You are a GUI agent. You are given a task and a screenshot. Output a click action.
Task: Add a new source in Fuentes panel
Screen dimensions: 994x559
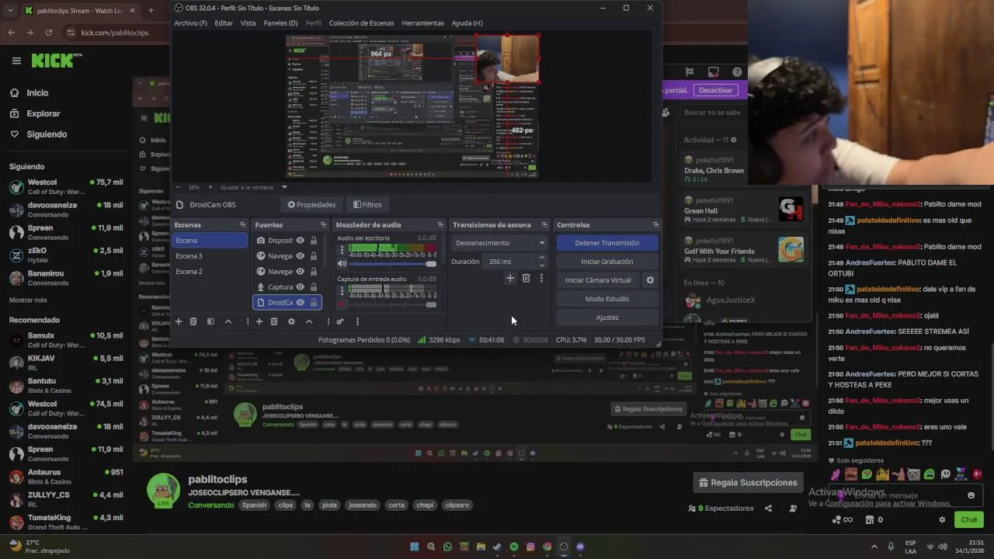tap(259, 321)
